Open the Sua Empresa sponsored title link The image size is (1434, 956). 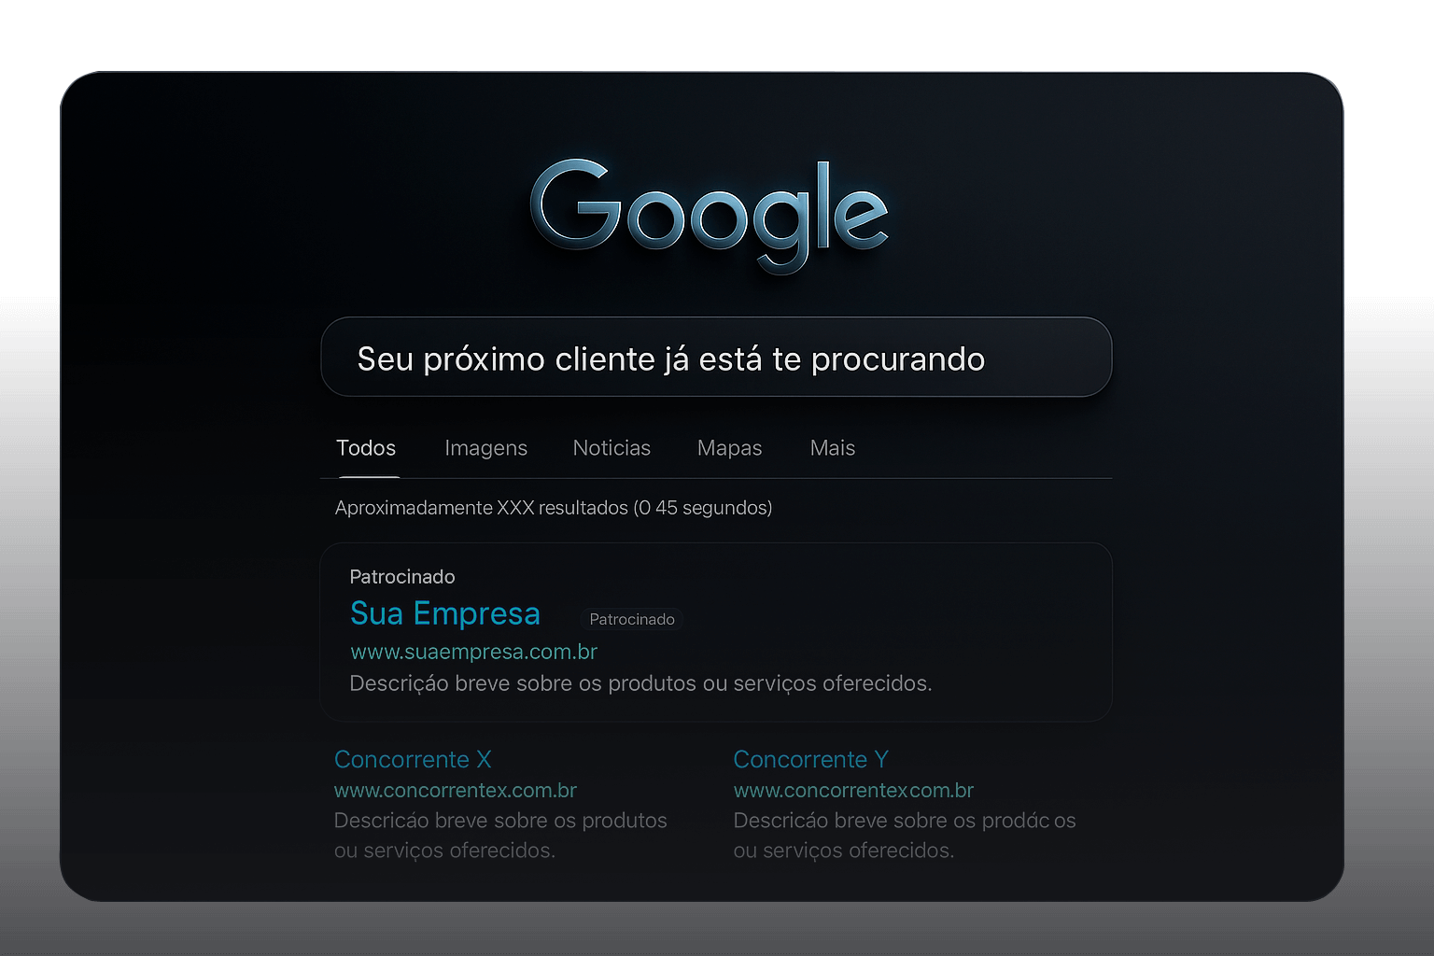click(x=445, y=614)
